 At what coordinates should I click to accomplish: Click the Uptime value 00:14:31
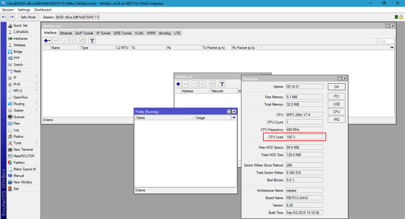coord(304,87)
